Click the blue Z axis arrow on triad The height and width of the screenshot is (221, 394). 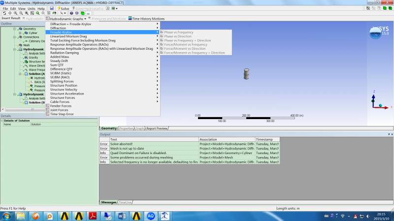373,98
